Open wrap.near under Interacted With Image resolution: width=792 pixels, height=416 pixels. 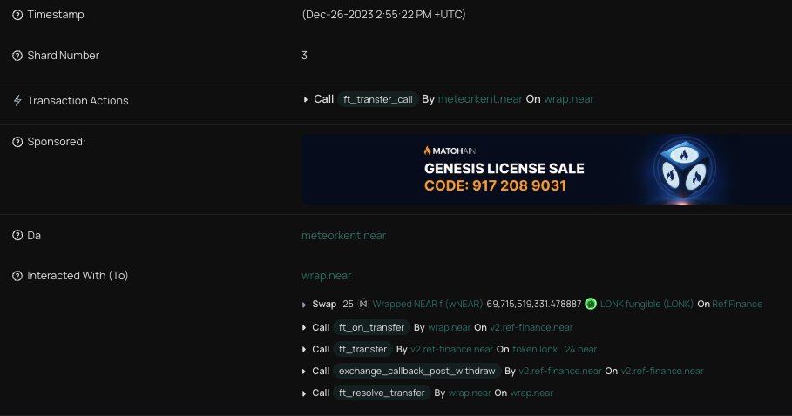(x=326, y=276)
